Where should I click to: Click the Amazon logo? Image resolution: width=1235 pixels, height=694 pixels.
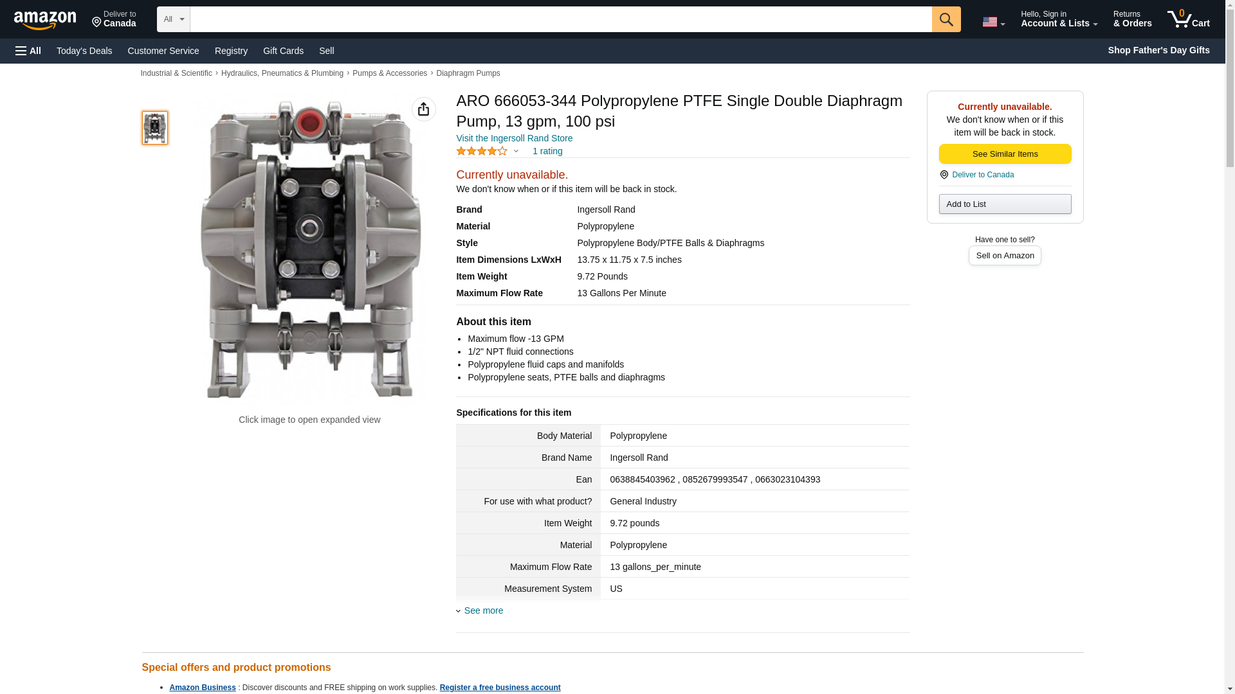45,20
